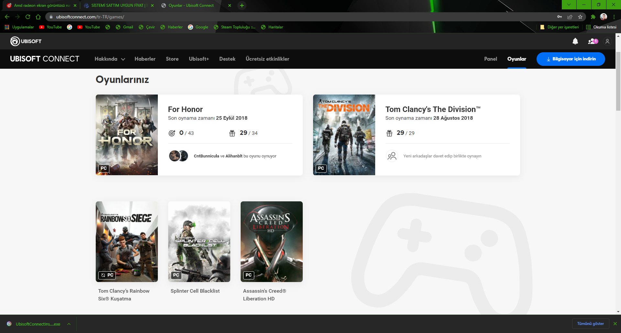Open Ubisoft+ in the navigation

(x=199, y=59)
